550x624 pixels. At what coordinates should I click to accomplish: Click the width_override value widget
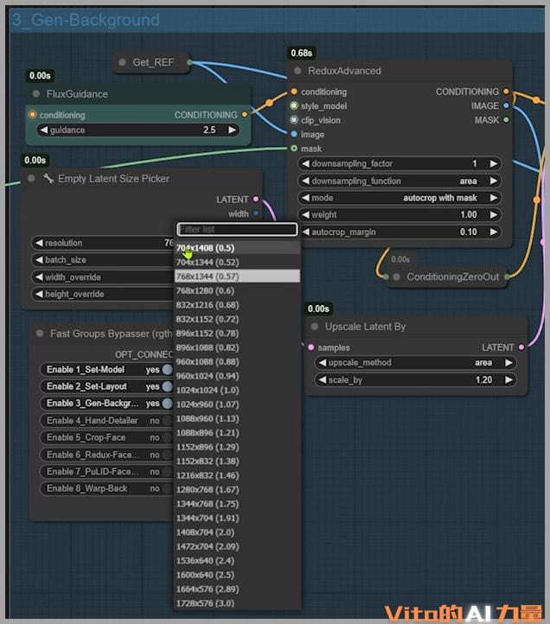coord(103,277)
